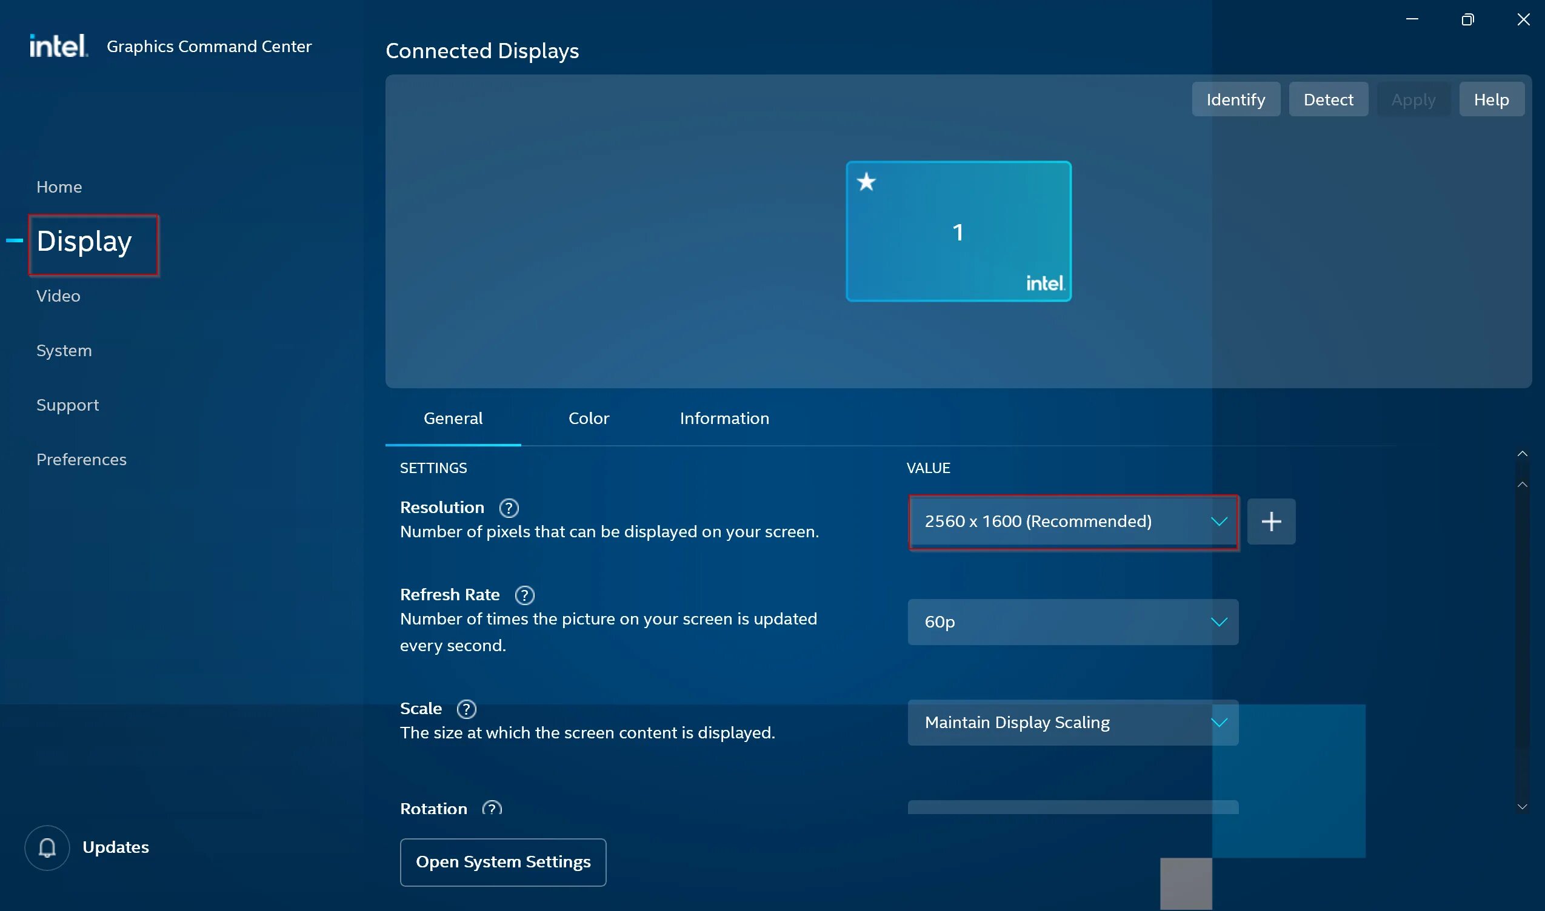Switch to the Information tab

coord(724,419)
